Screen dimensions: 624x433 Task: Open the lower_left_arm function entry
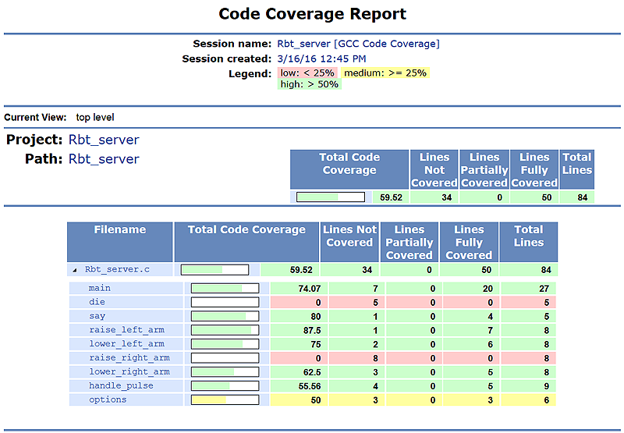tap(126, 344)
